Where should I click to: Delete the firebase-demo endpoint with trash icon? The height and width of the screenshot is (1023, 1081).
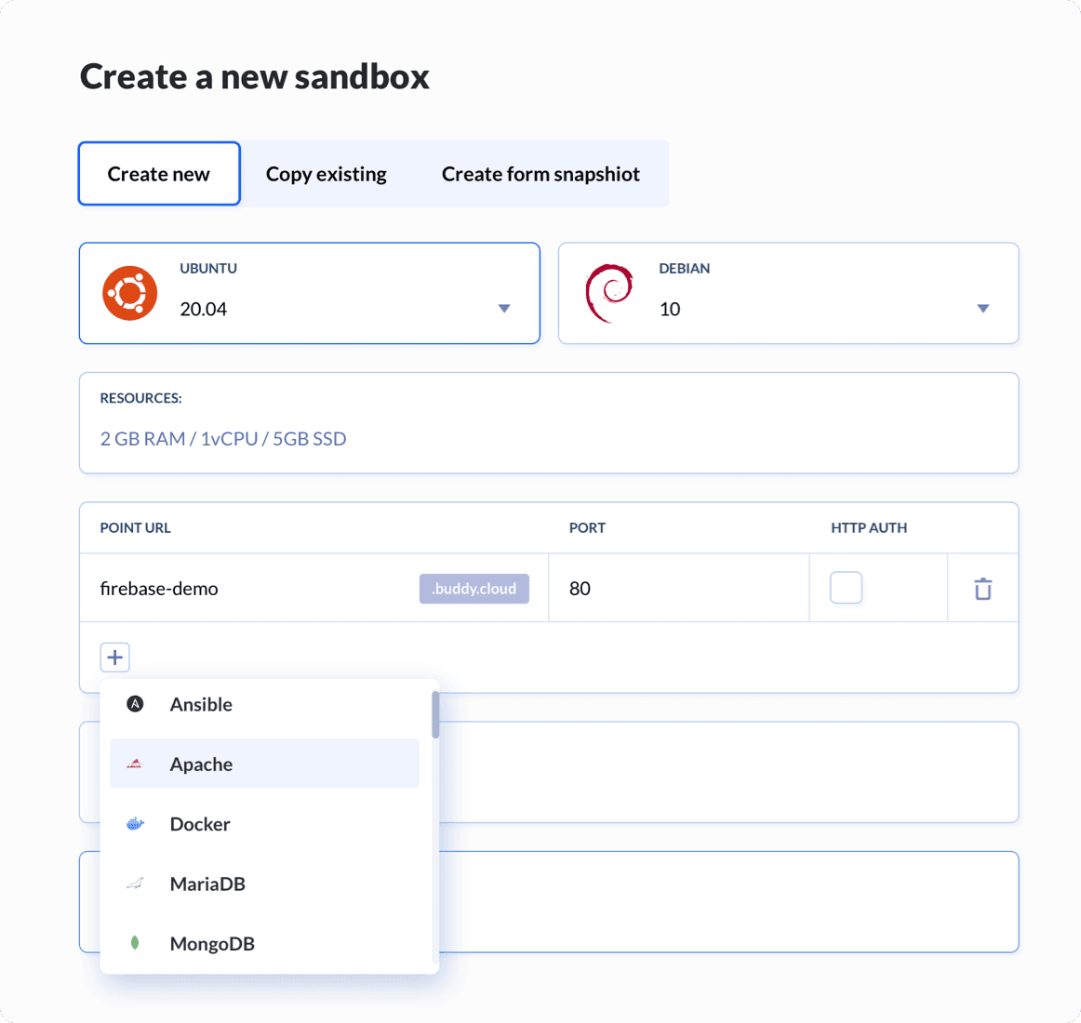coord(982,589)
